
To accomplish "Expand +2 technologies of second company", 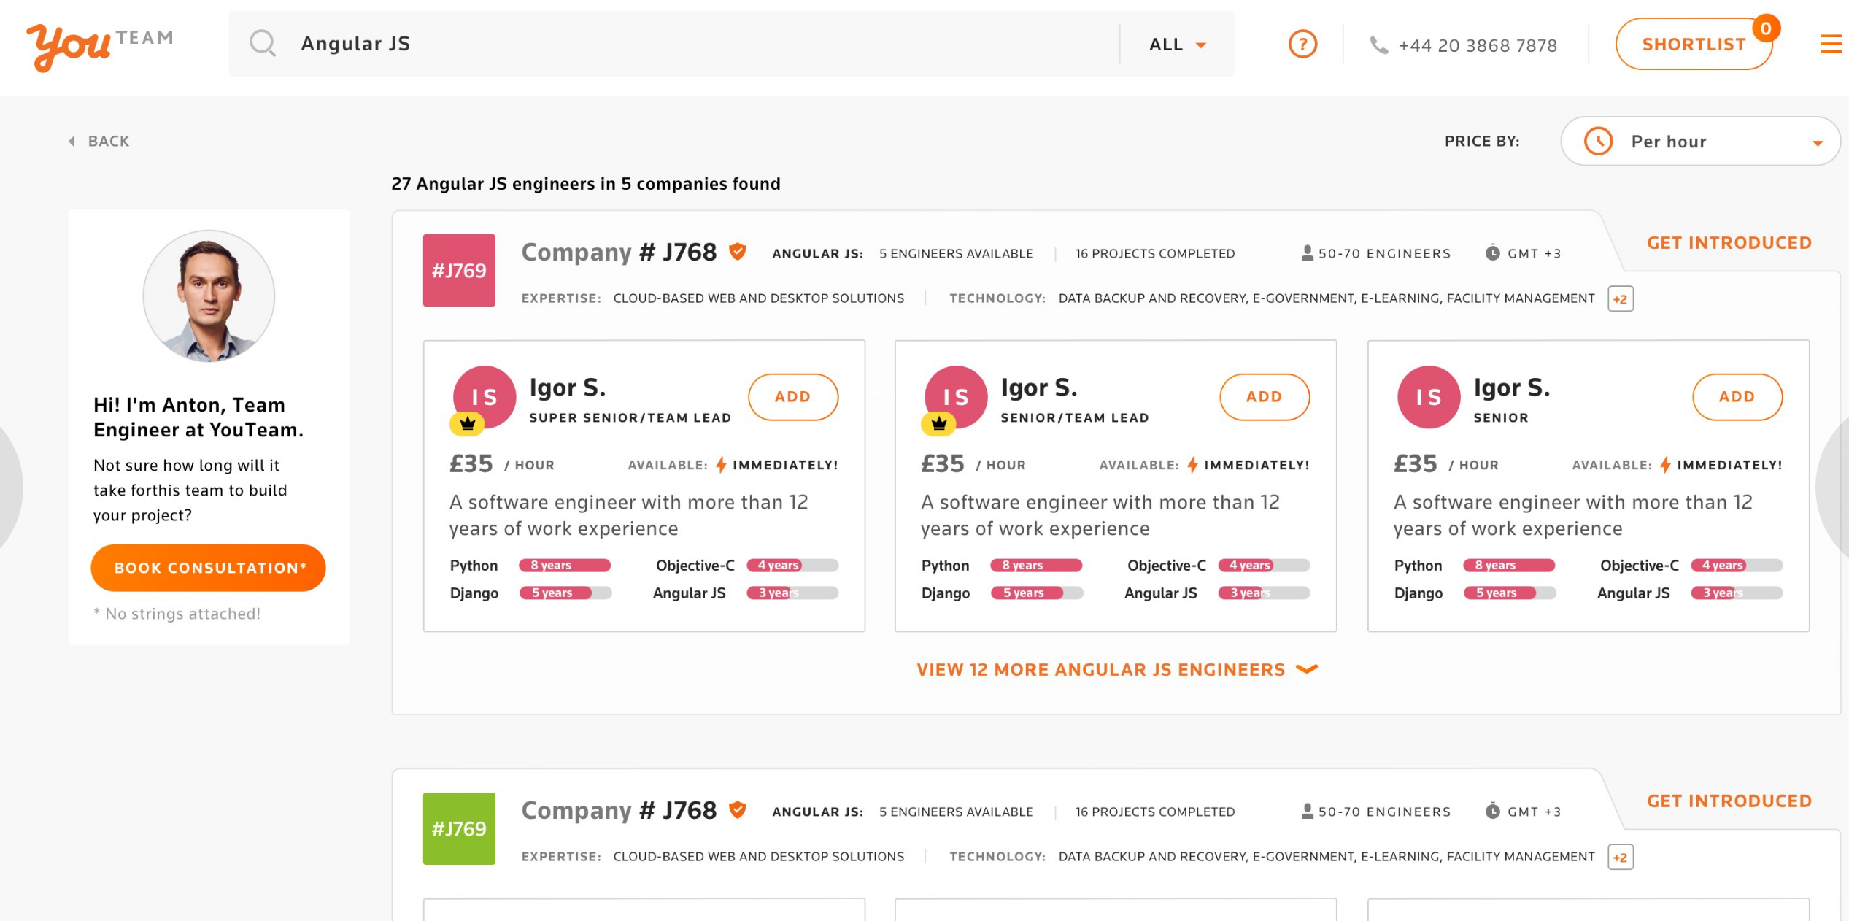I will click(x=1621, y=858).
